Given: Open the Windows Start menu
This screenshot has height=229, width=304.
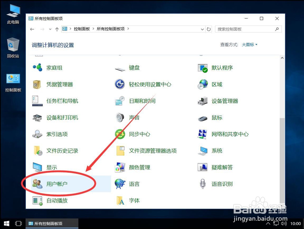Looking at the screenshot, I should tap(6, 223).
